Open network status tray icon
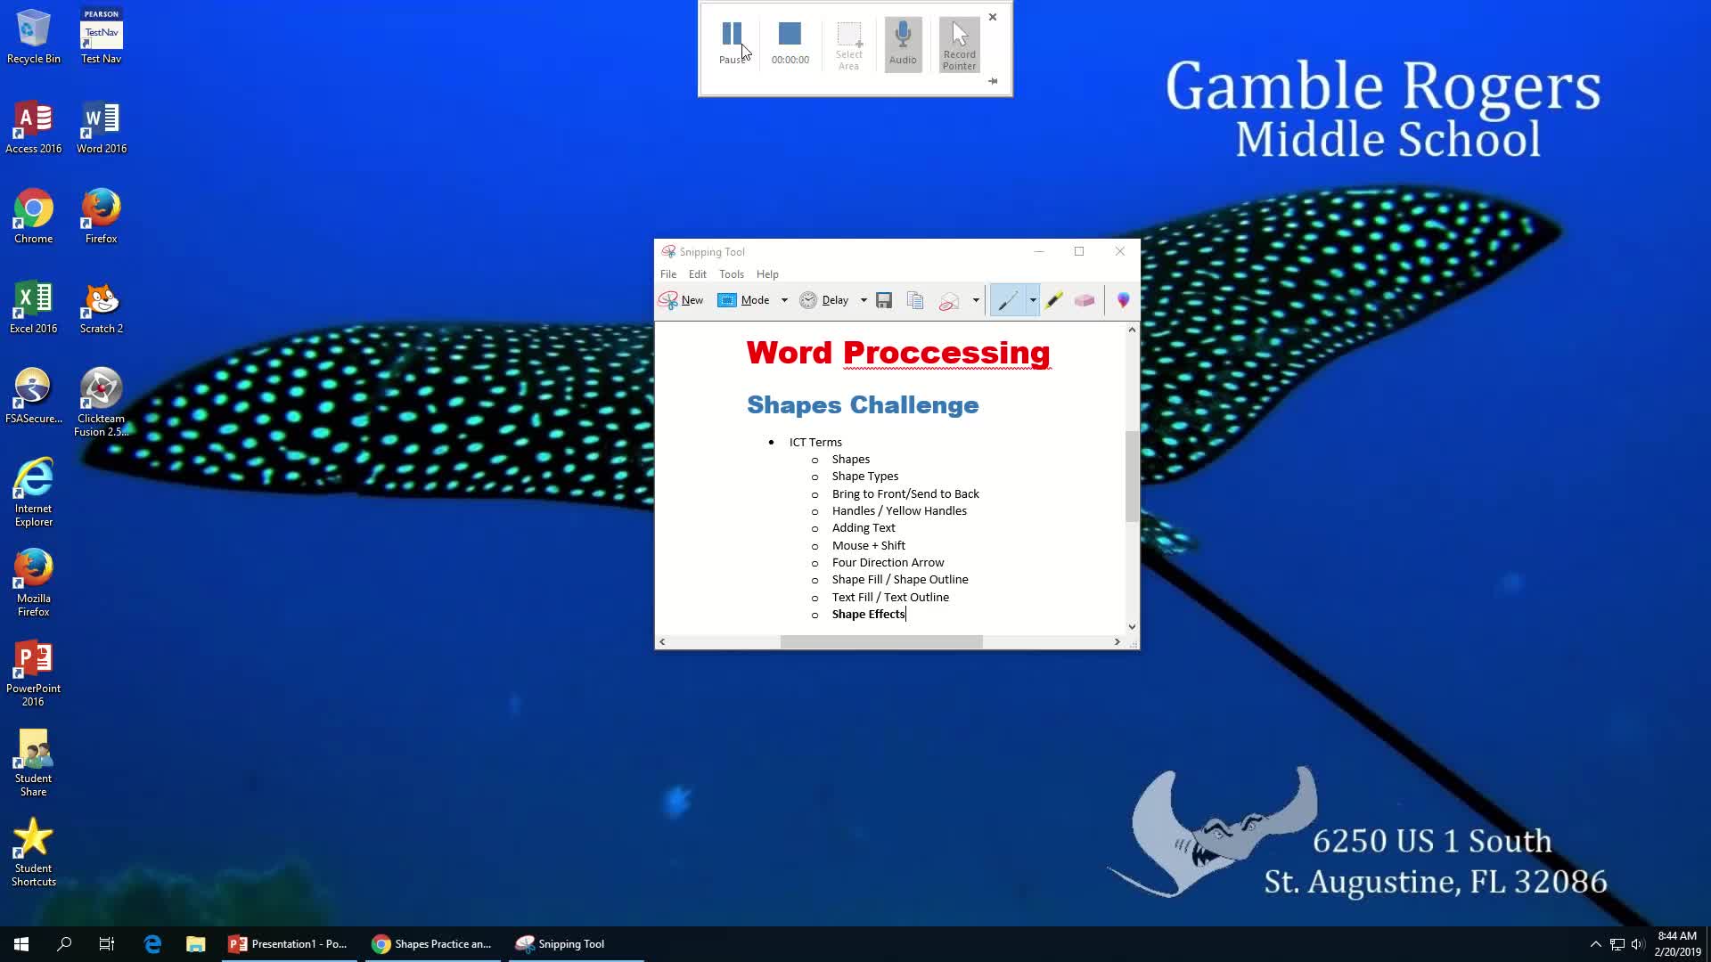Viewport: 1711px width, 962px height. click(1617, 944)
